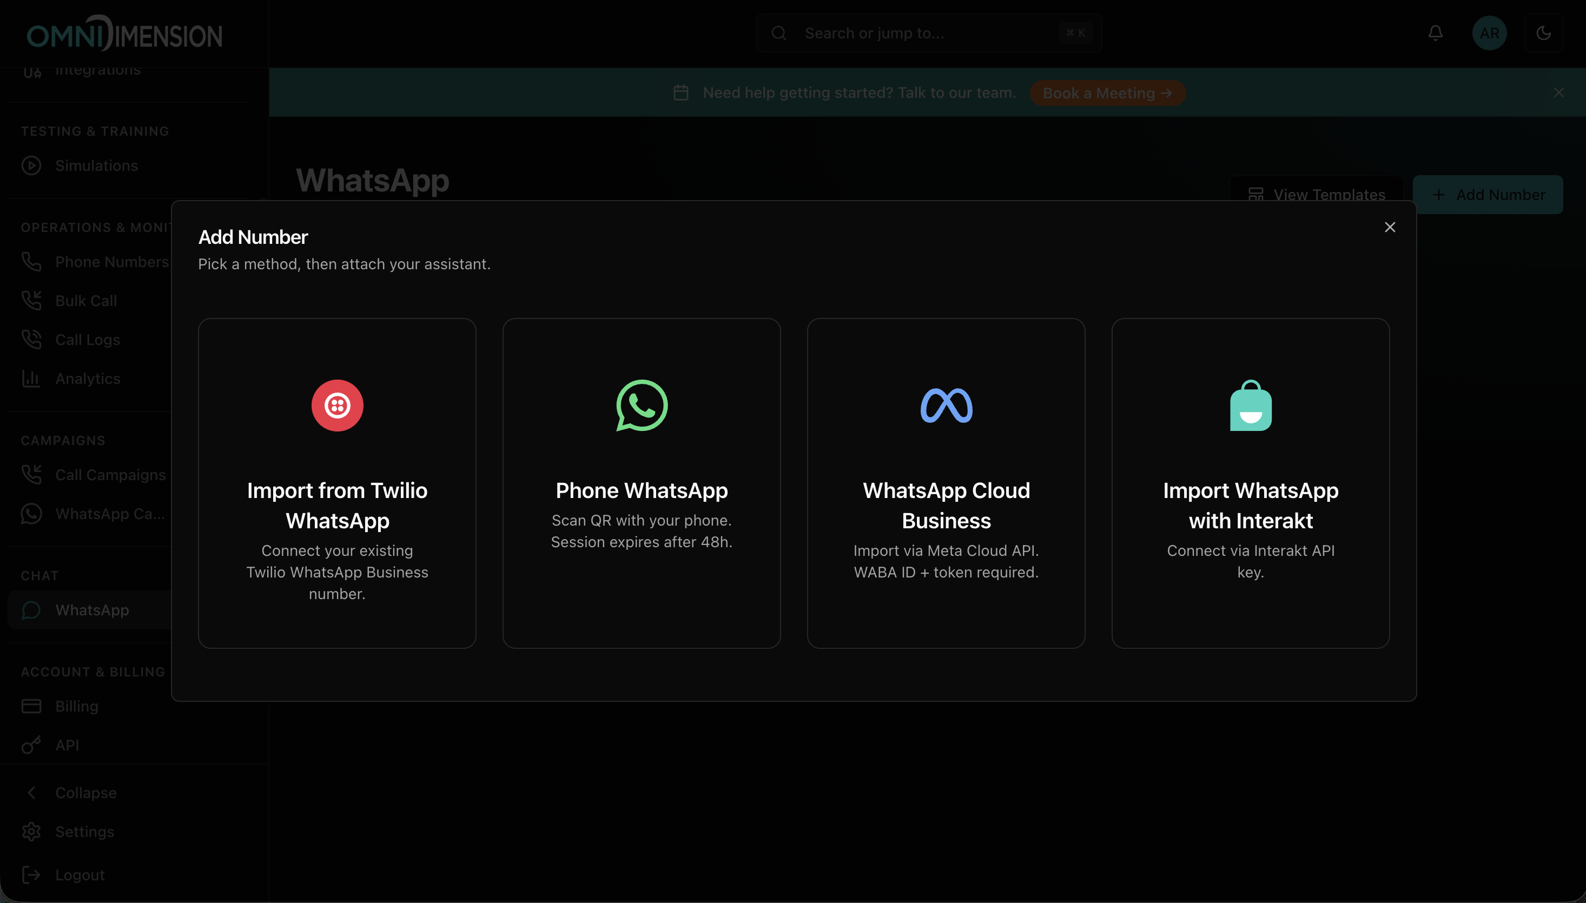Toggle dark mode moon icon
Viewport: 1586px width, 903px height.
coord(1544,33)
